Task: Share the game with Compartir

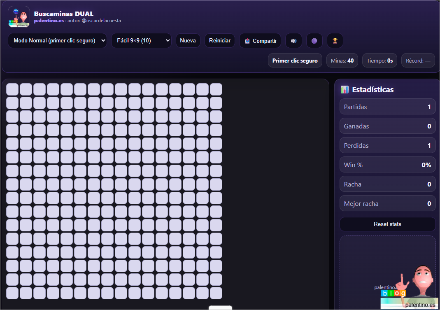Action: click(x=260, y=41)
